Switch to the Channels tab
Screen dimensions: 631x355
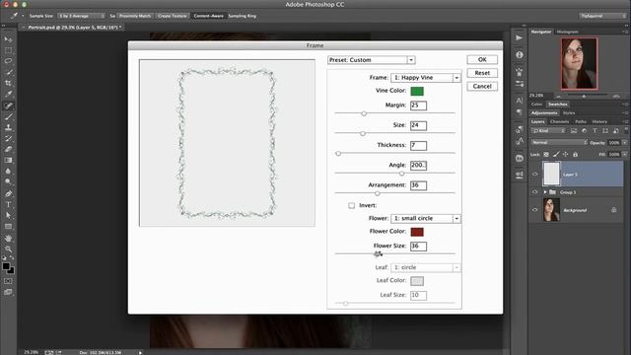click(559, 121)
